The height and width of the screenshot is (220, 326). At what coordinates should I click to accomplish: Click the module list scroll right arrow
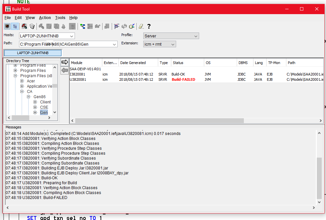click(320, 121)
